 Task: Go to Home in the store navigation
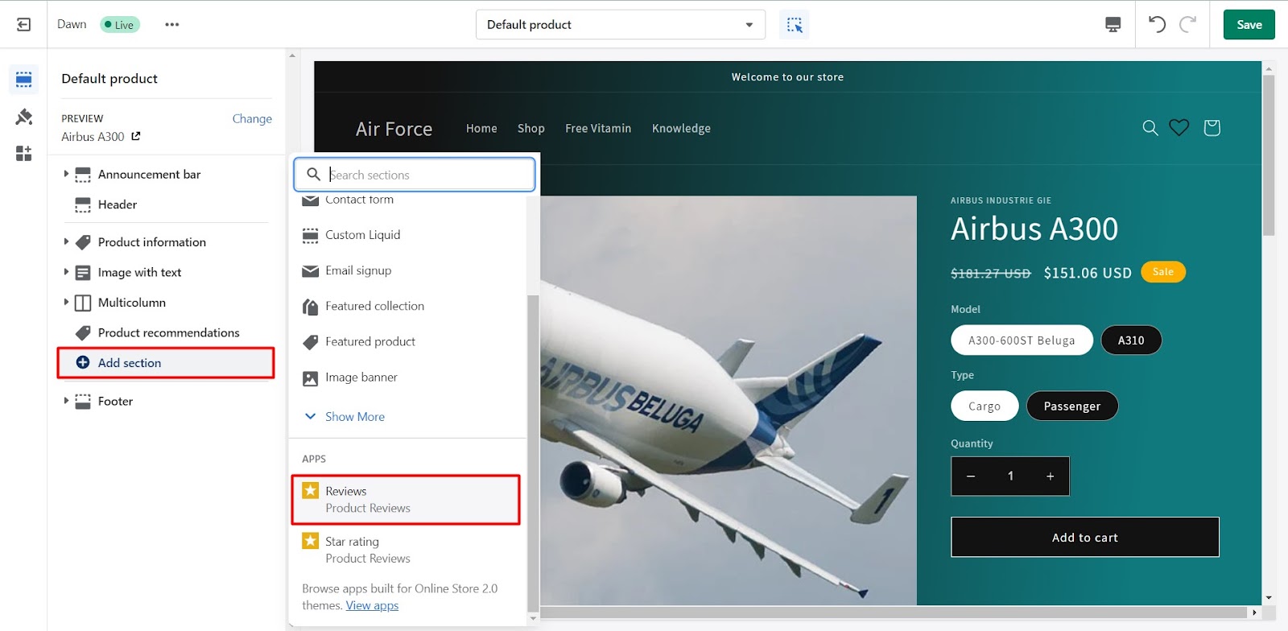[x=481, y=129]
